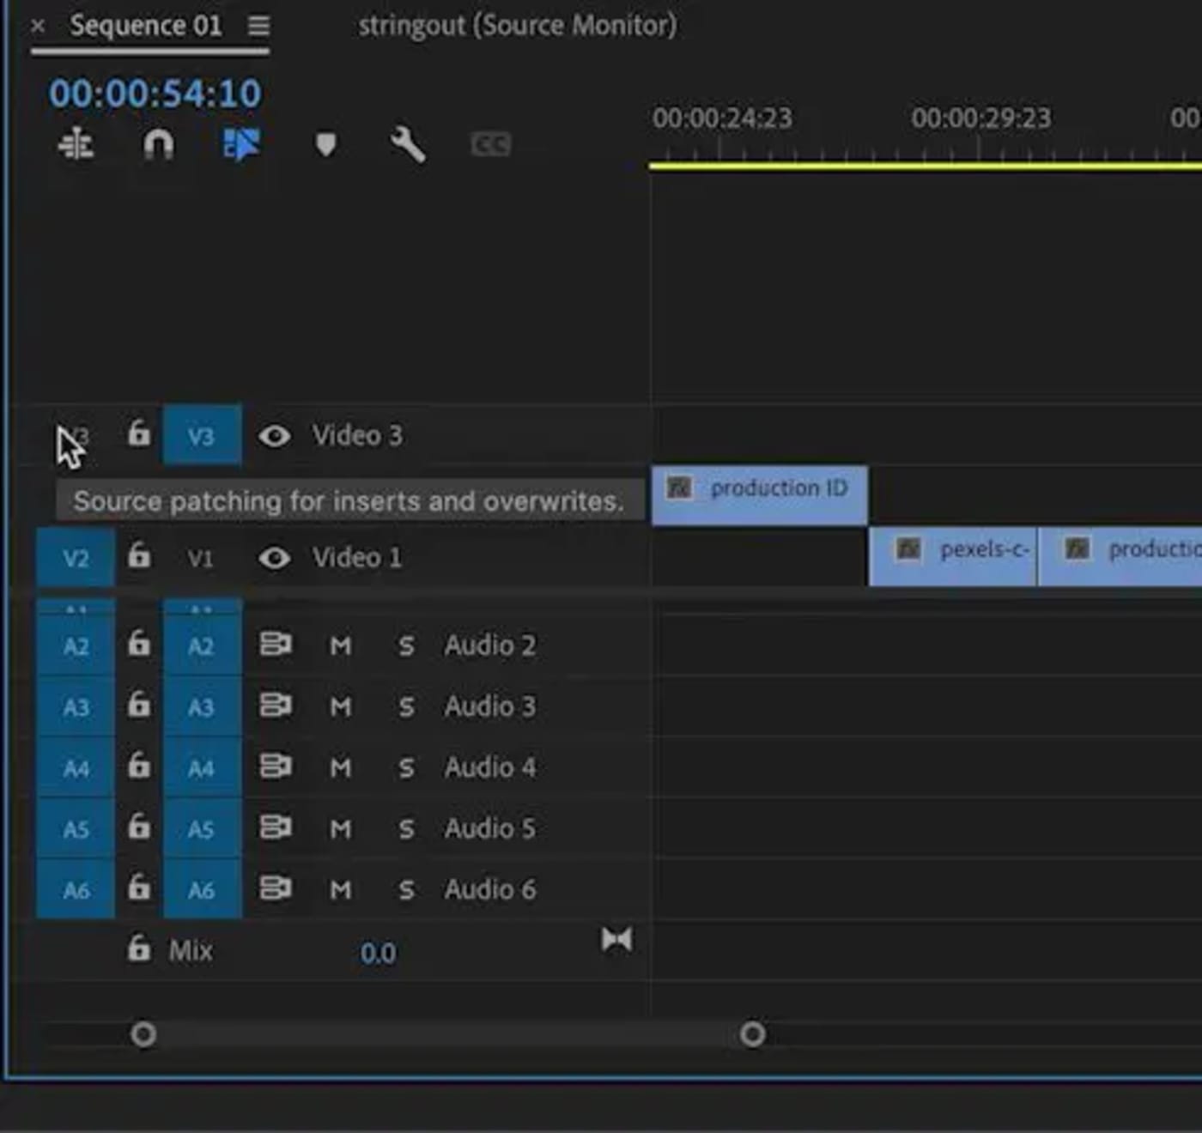Enable V2 source patching on Video 1
The width and height of the screenshot is (1202, 1133).
pos(75,558)
